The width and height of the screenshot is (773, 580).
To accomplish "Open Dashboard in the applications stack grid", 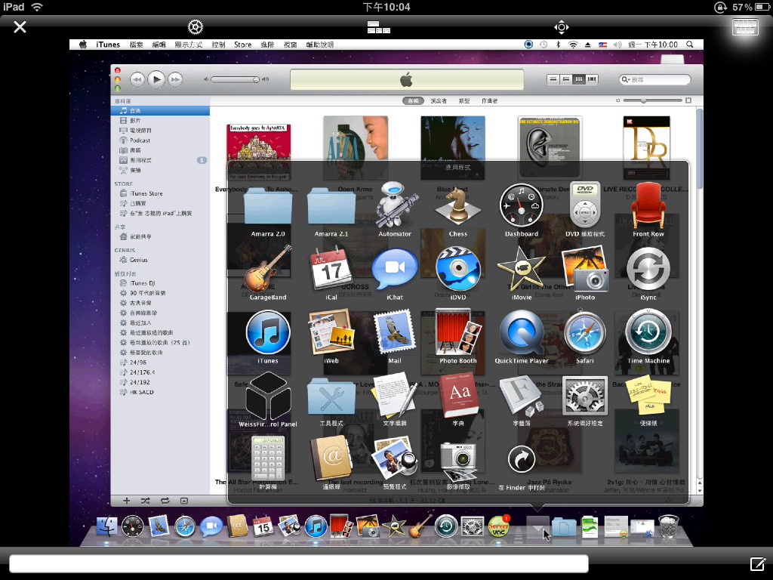I will (521, 205).
